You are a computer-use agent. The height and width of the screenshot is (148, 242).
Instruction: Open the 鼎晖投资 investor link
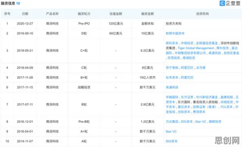pos(215,122)
